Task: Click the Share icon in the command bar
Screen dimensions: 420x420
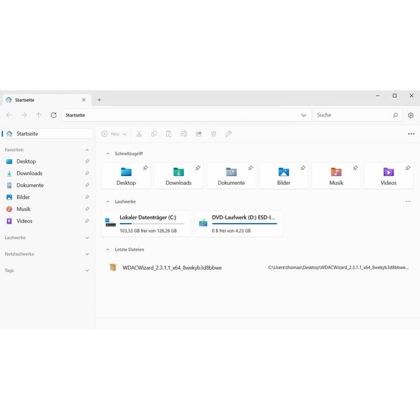Action: (x=198, y=134)
